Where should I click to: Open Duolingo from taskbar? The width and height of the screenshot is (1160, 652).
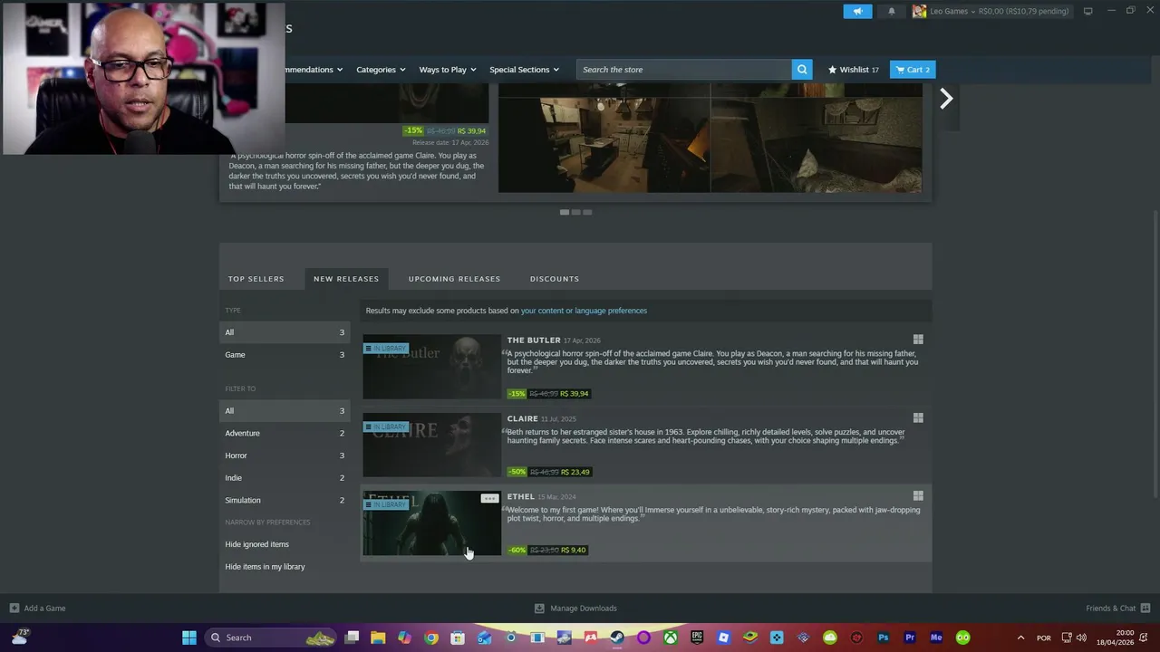pyautogui.click(x=963, y=638)
